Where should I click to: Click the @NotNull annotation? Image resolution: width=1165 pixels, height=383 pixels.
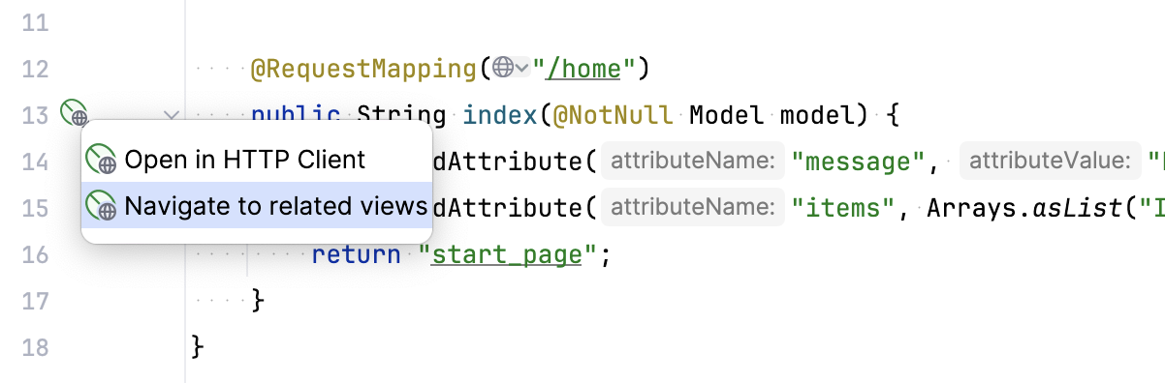(x=612, y=115)
